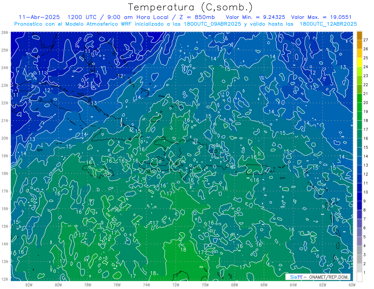Click the '62W' longitude label
This screenshot has width=374, height=289.
pyautogui.click(x=323, y=285)
